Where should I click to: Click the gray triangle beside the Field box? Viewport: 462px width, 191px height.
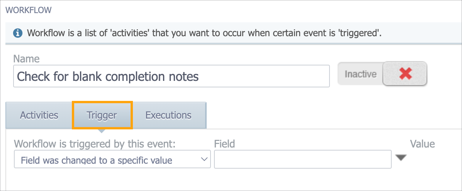(x=401, y=158)
